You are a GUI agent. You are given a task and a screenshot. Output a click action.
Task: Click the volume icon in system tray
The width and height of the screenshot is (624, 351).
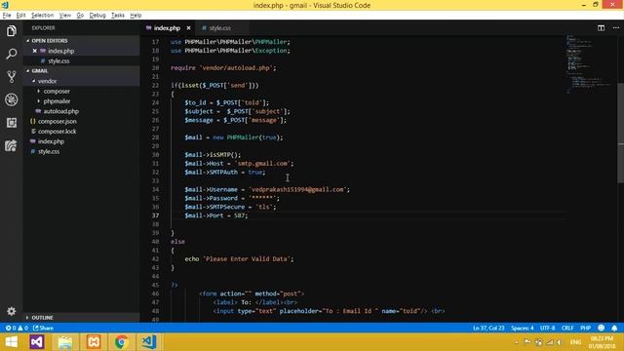[560, 342]
